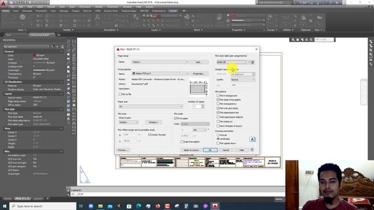Select the Portrait orientation radio button
Screen dimensions: 374x210
click(218, 135)
